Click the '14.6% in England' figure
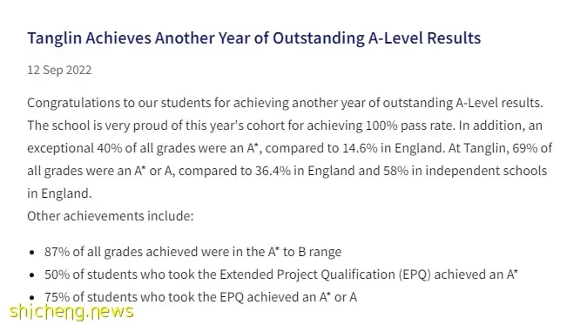 point(392,148)
